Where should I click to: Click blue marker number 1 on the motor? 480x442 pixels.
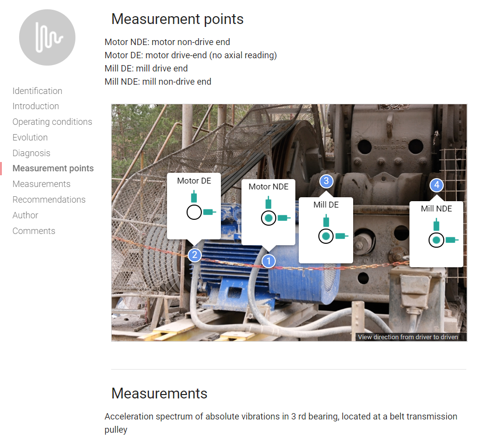(x=268, y=261)
